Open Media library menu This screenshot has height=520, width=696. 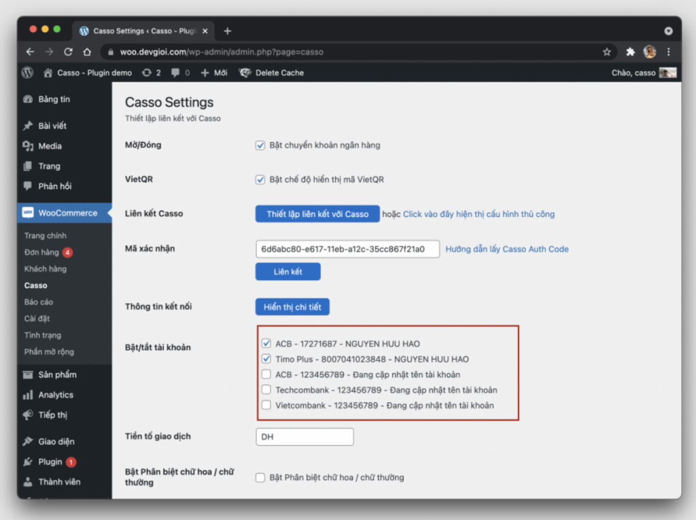click(x=50, y=146)
